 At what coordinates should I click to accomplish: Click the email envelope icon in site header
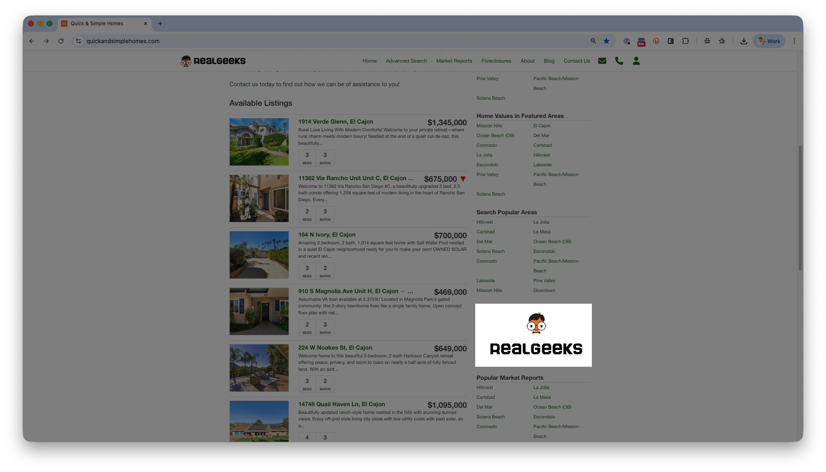(602, 61)
